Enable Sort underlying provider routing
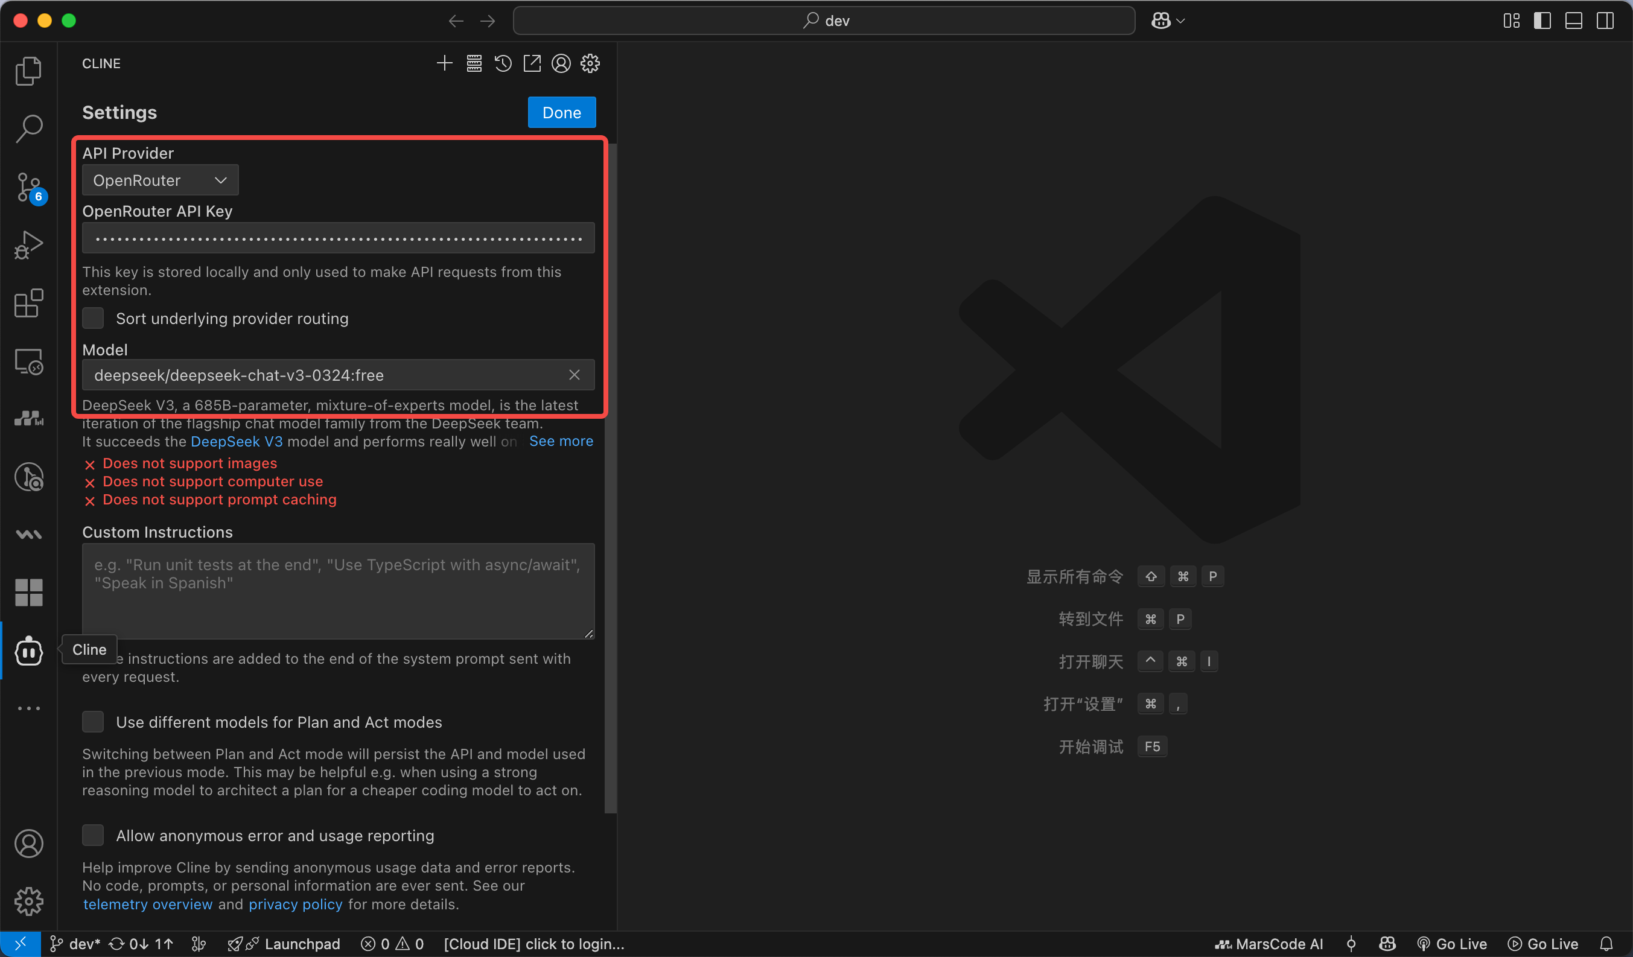The width and height of the screenshot is (1633, 957). pos(94,318)
